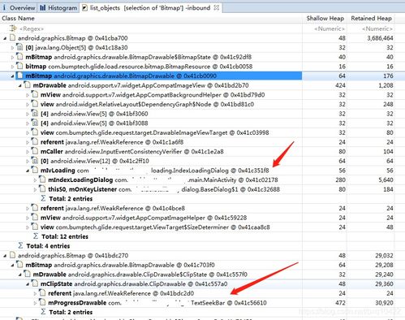Expand the java.lang.Object[5] array entry
This screenshot has width=405, height=320.
tap(12, 48)
